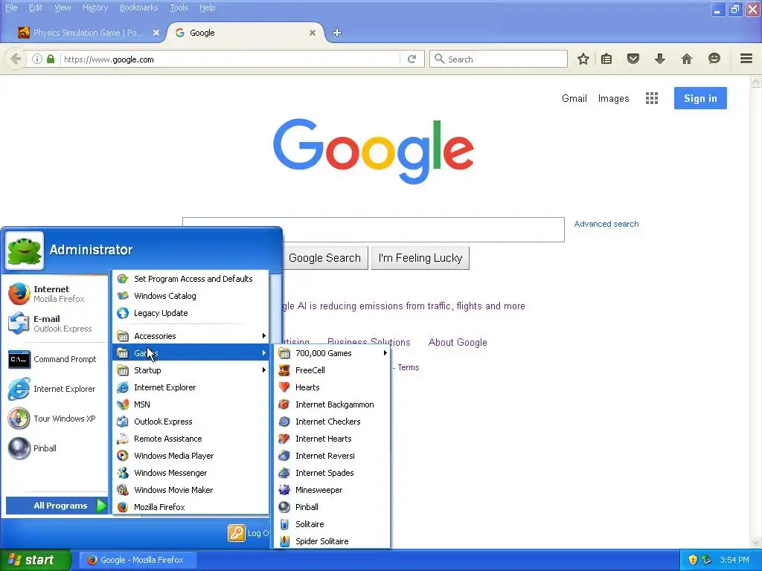The width and height of the screenshot is (762, 571).
Task: Launch Internet Backgammon
Action: point(333,404)
